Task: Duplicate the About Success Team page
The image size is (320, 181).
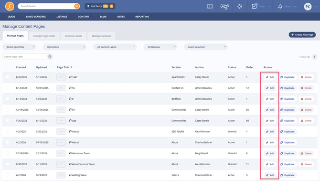Action: (x=288, y=164)
